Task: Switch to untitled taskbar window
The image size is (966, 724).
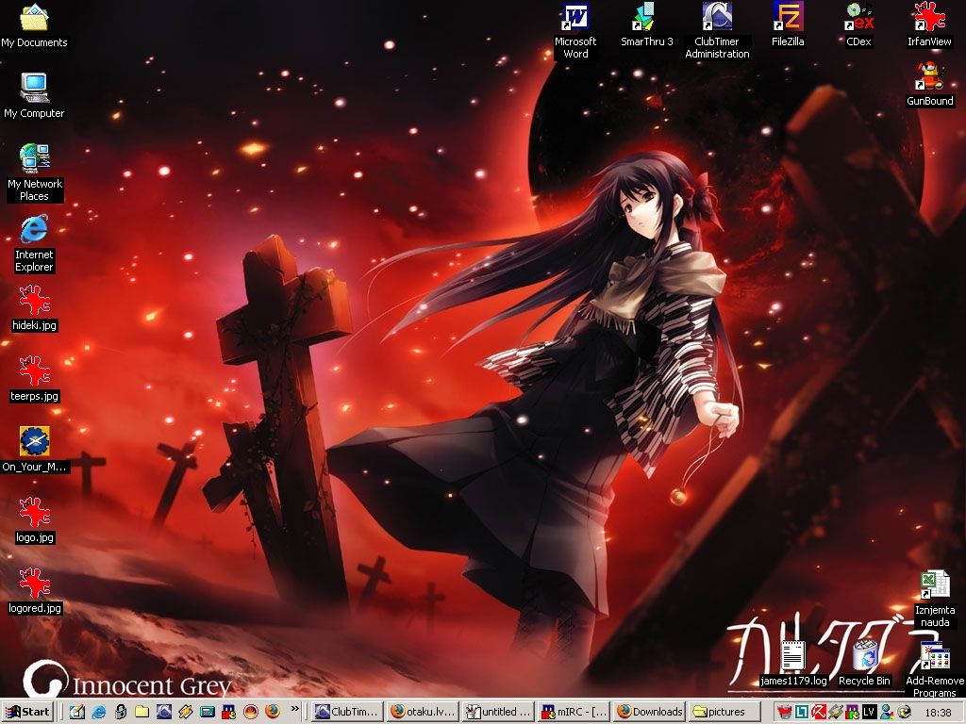Action: click(x=498, y=712)
